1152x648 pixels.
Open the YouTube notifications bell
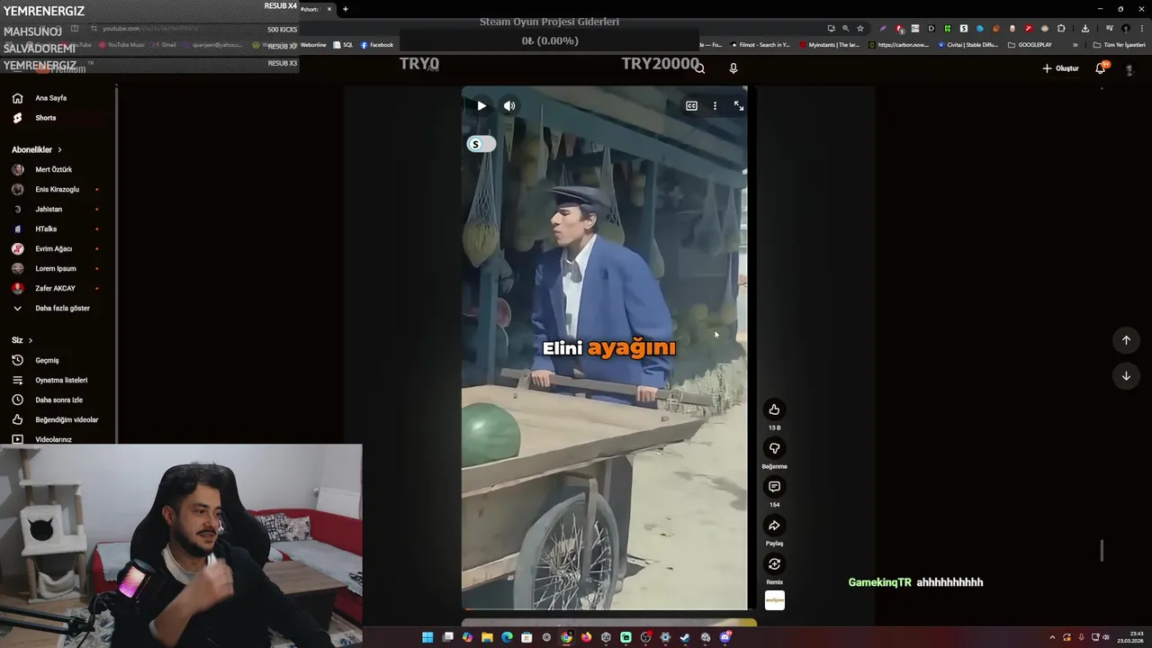[x=1100, y=68]
